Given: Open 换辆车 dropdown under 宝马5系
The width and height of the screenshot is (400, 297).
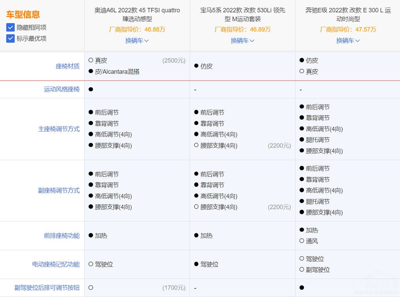Looking at the screenshot, I should (242, 40).
